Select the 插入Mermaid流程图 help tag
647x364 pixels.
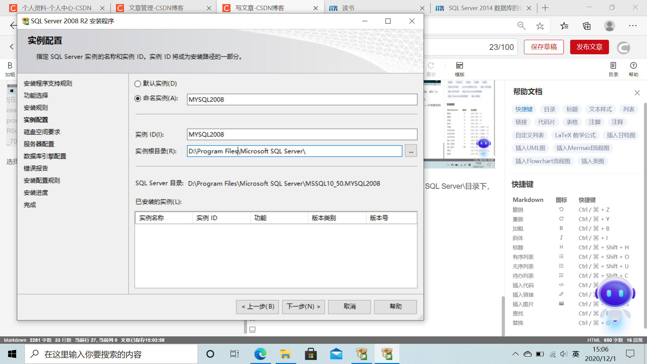pyautogui.click(x=583, y=148)
